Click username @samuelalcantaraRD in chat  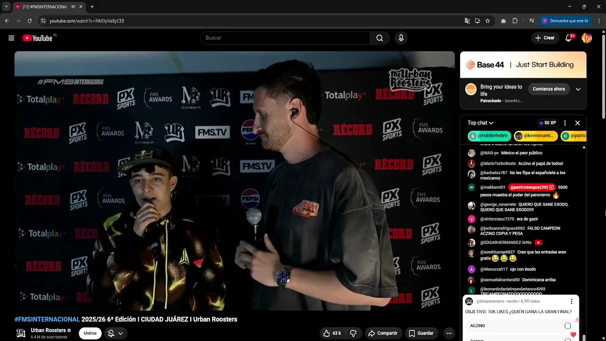pos(500,279)
